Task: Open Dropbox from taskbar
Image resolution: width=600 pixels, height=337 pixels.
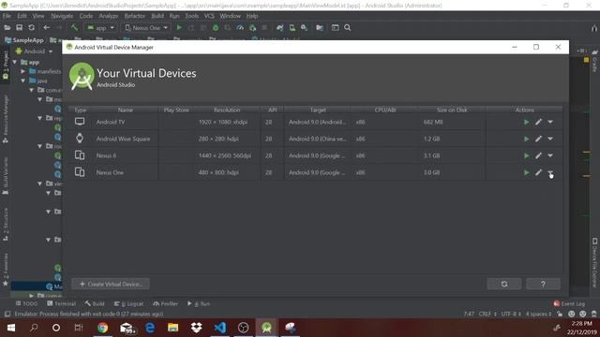Action: (196, 328)
